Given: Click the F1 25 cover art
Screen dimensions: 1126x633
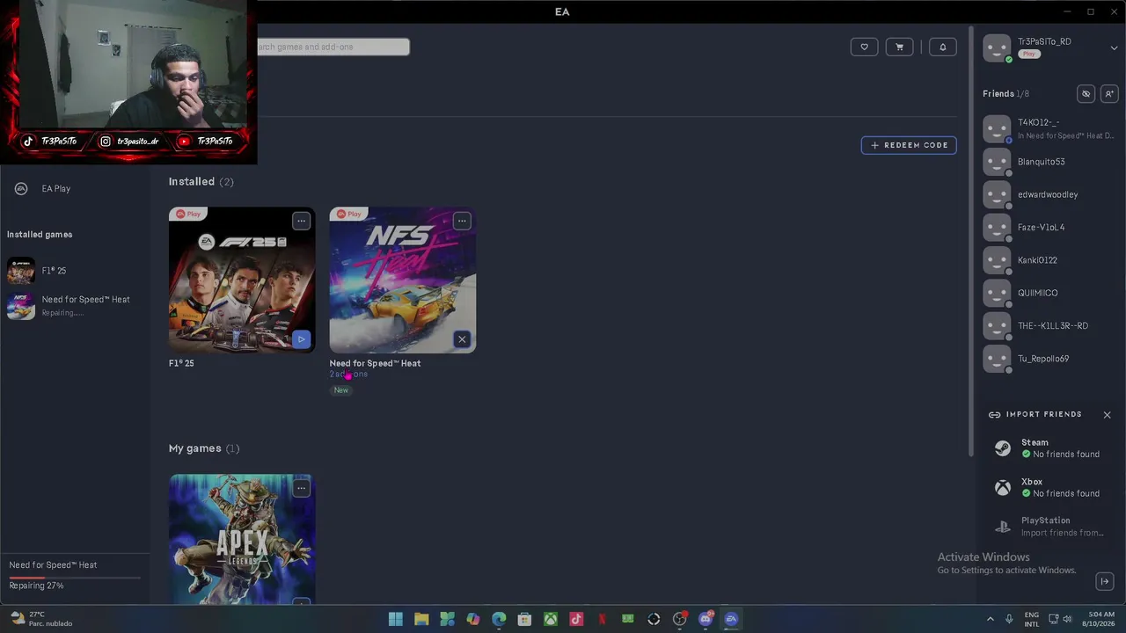Looking at the screenshot, I should (x=242, y=280).
